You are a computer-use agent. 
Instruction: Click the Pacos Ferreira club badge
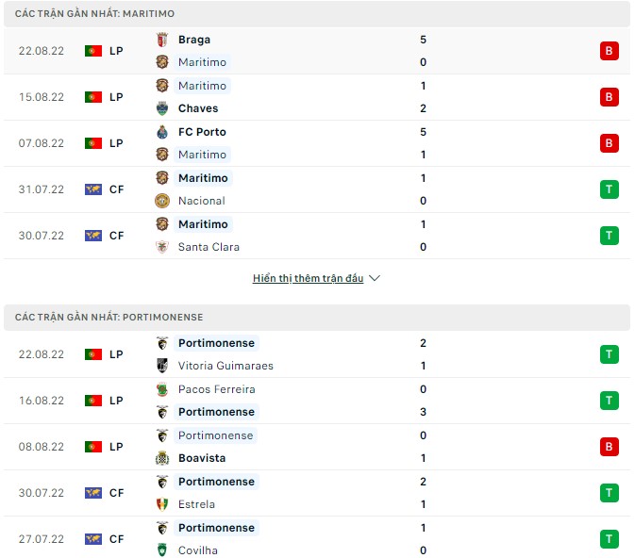click(162, 389)
